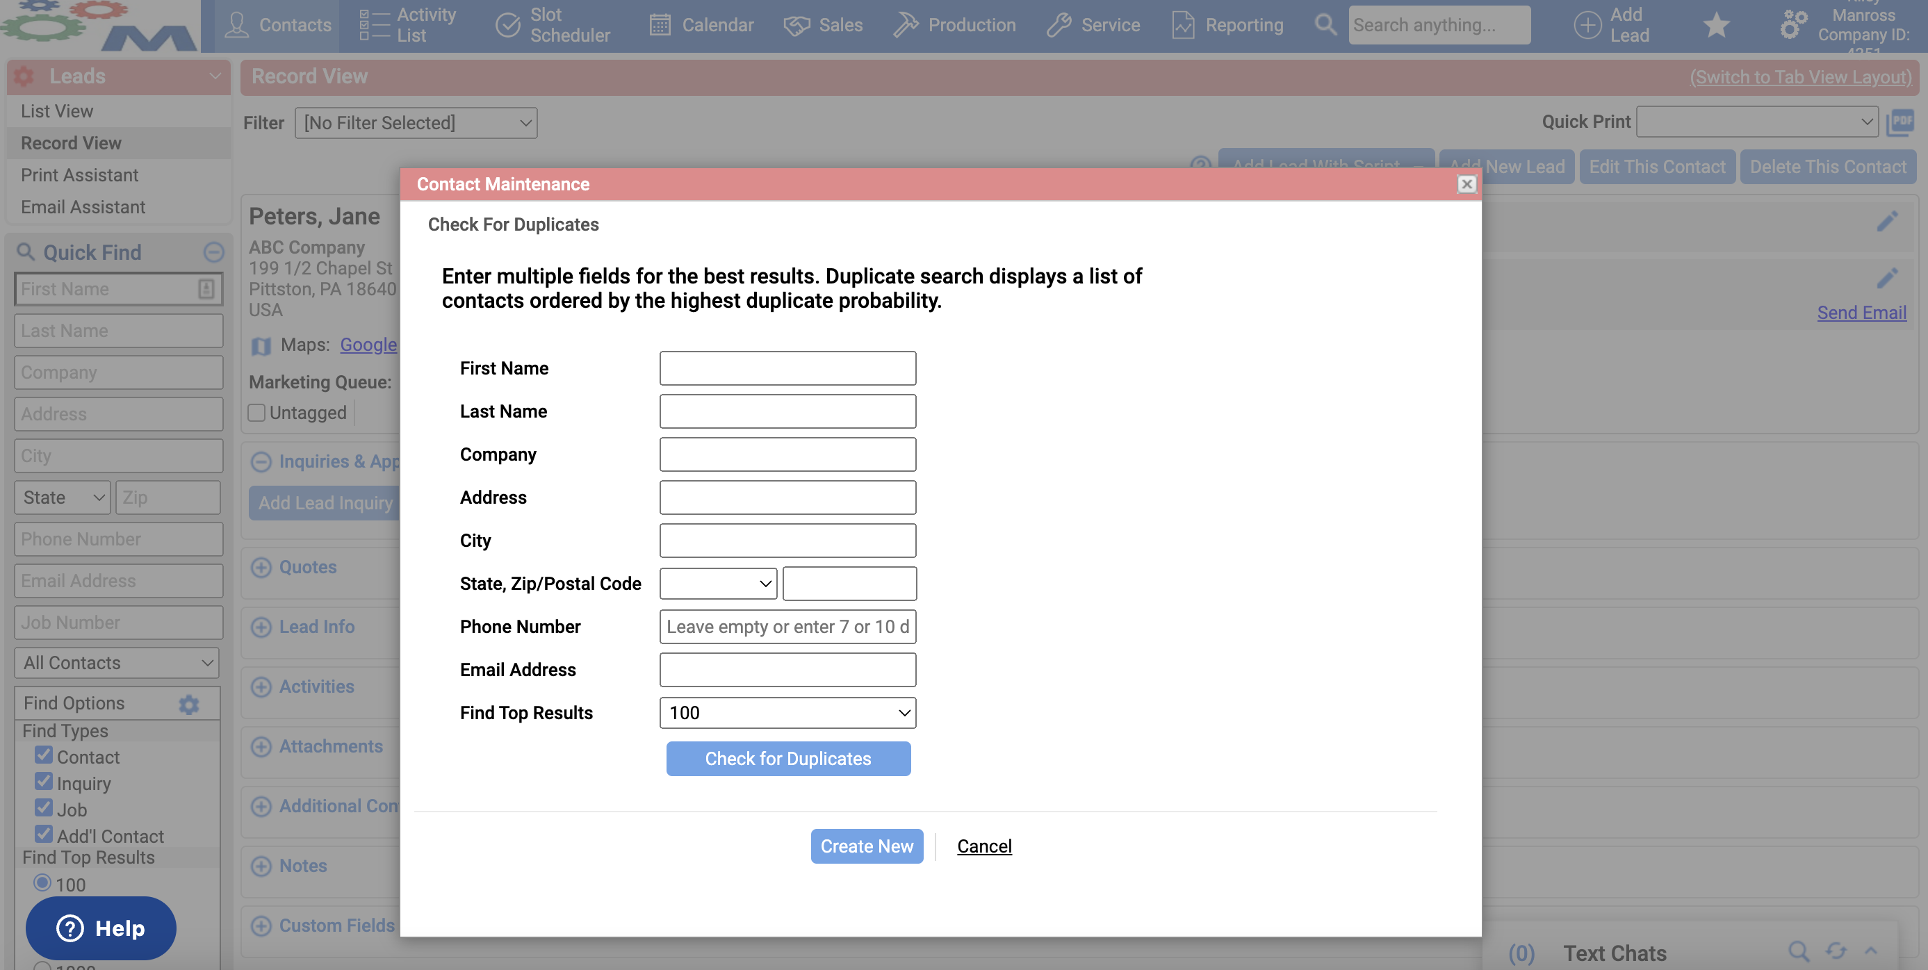Click the Edit This Contact button
The image size is (1928, 970).
point(1657,166)
